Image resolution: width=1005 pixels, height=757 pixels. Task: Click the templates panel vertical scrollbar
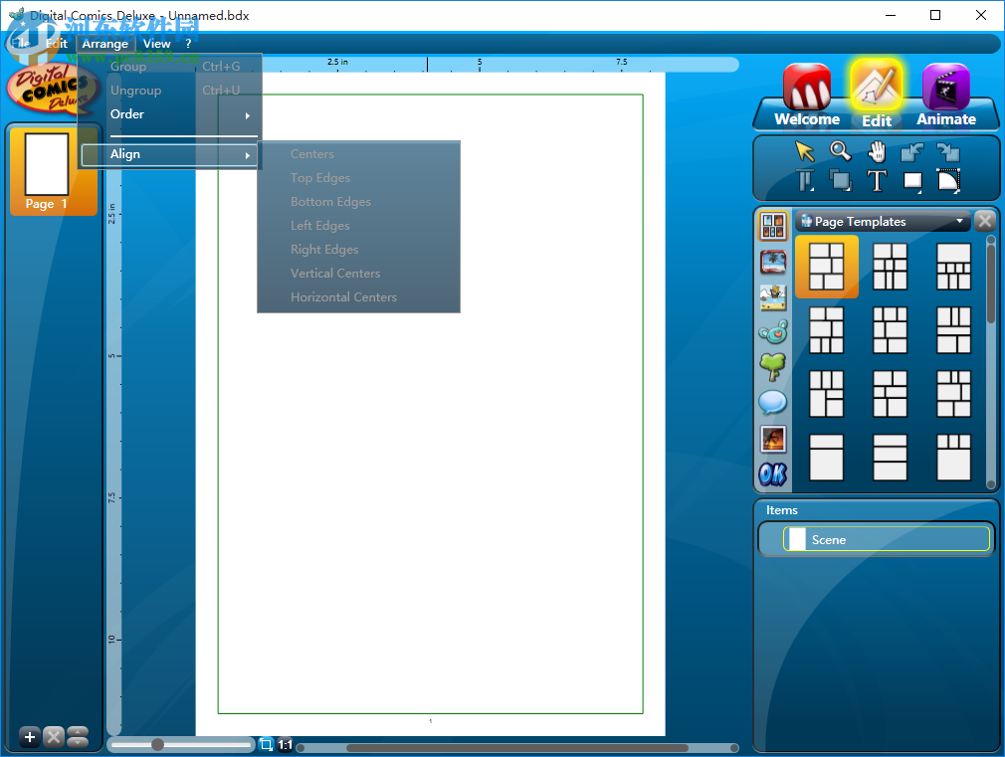(991, 283)
